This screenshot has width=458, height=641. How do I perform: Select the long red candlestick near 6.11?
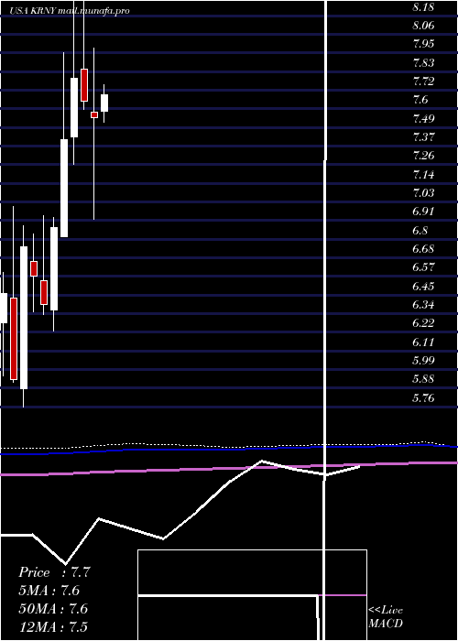click(14, 339)
